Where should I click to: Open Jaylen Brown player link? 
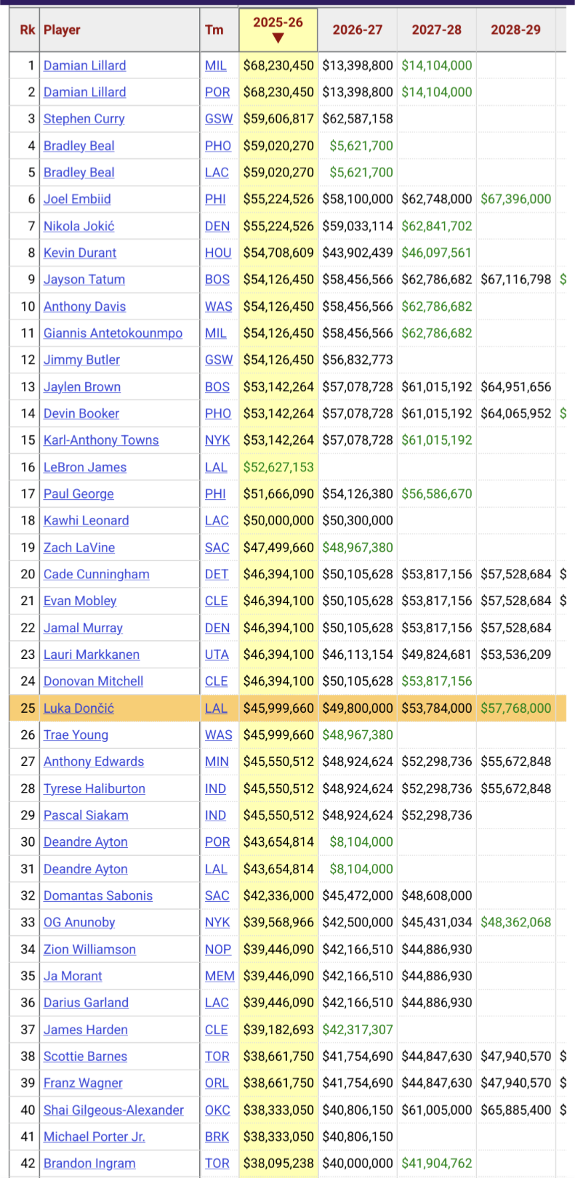click(x=82, y=387)
